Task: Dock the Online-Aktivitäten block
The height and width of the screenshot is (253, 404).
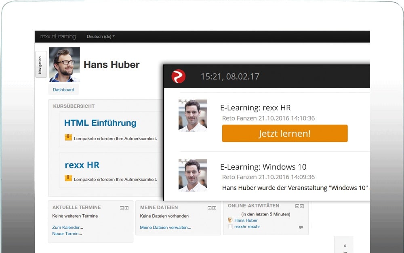Action: click(302, 206)
